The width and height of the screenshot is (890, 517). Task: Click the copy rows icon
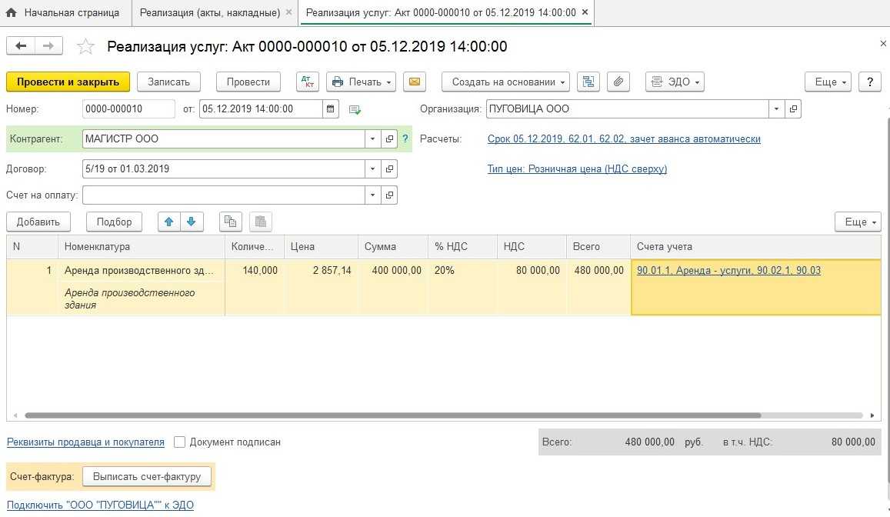pyautogui.click(x=230, y=222)
